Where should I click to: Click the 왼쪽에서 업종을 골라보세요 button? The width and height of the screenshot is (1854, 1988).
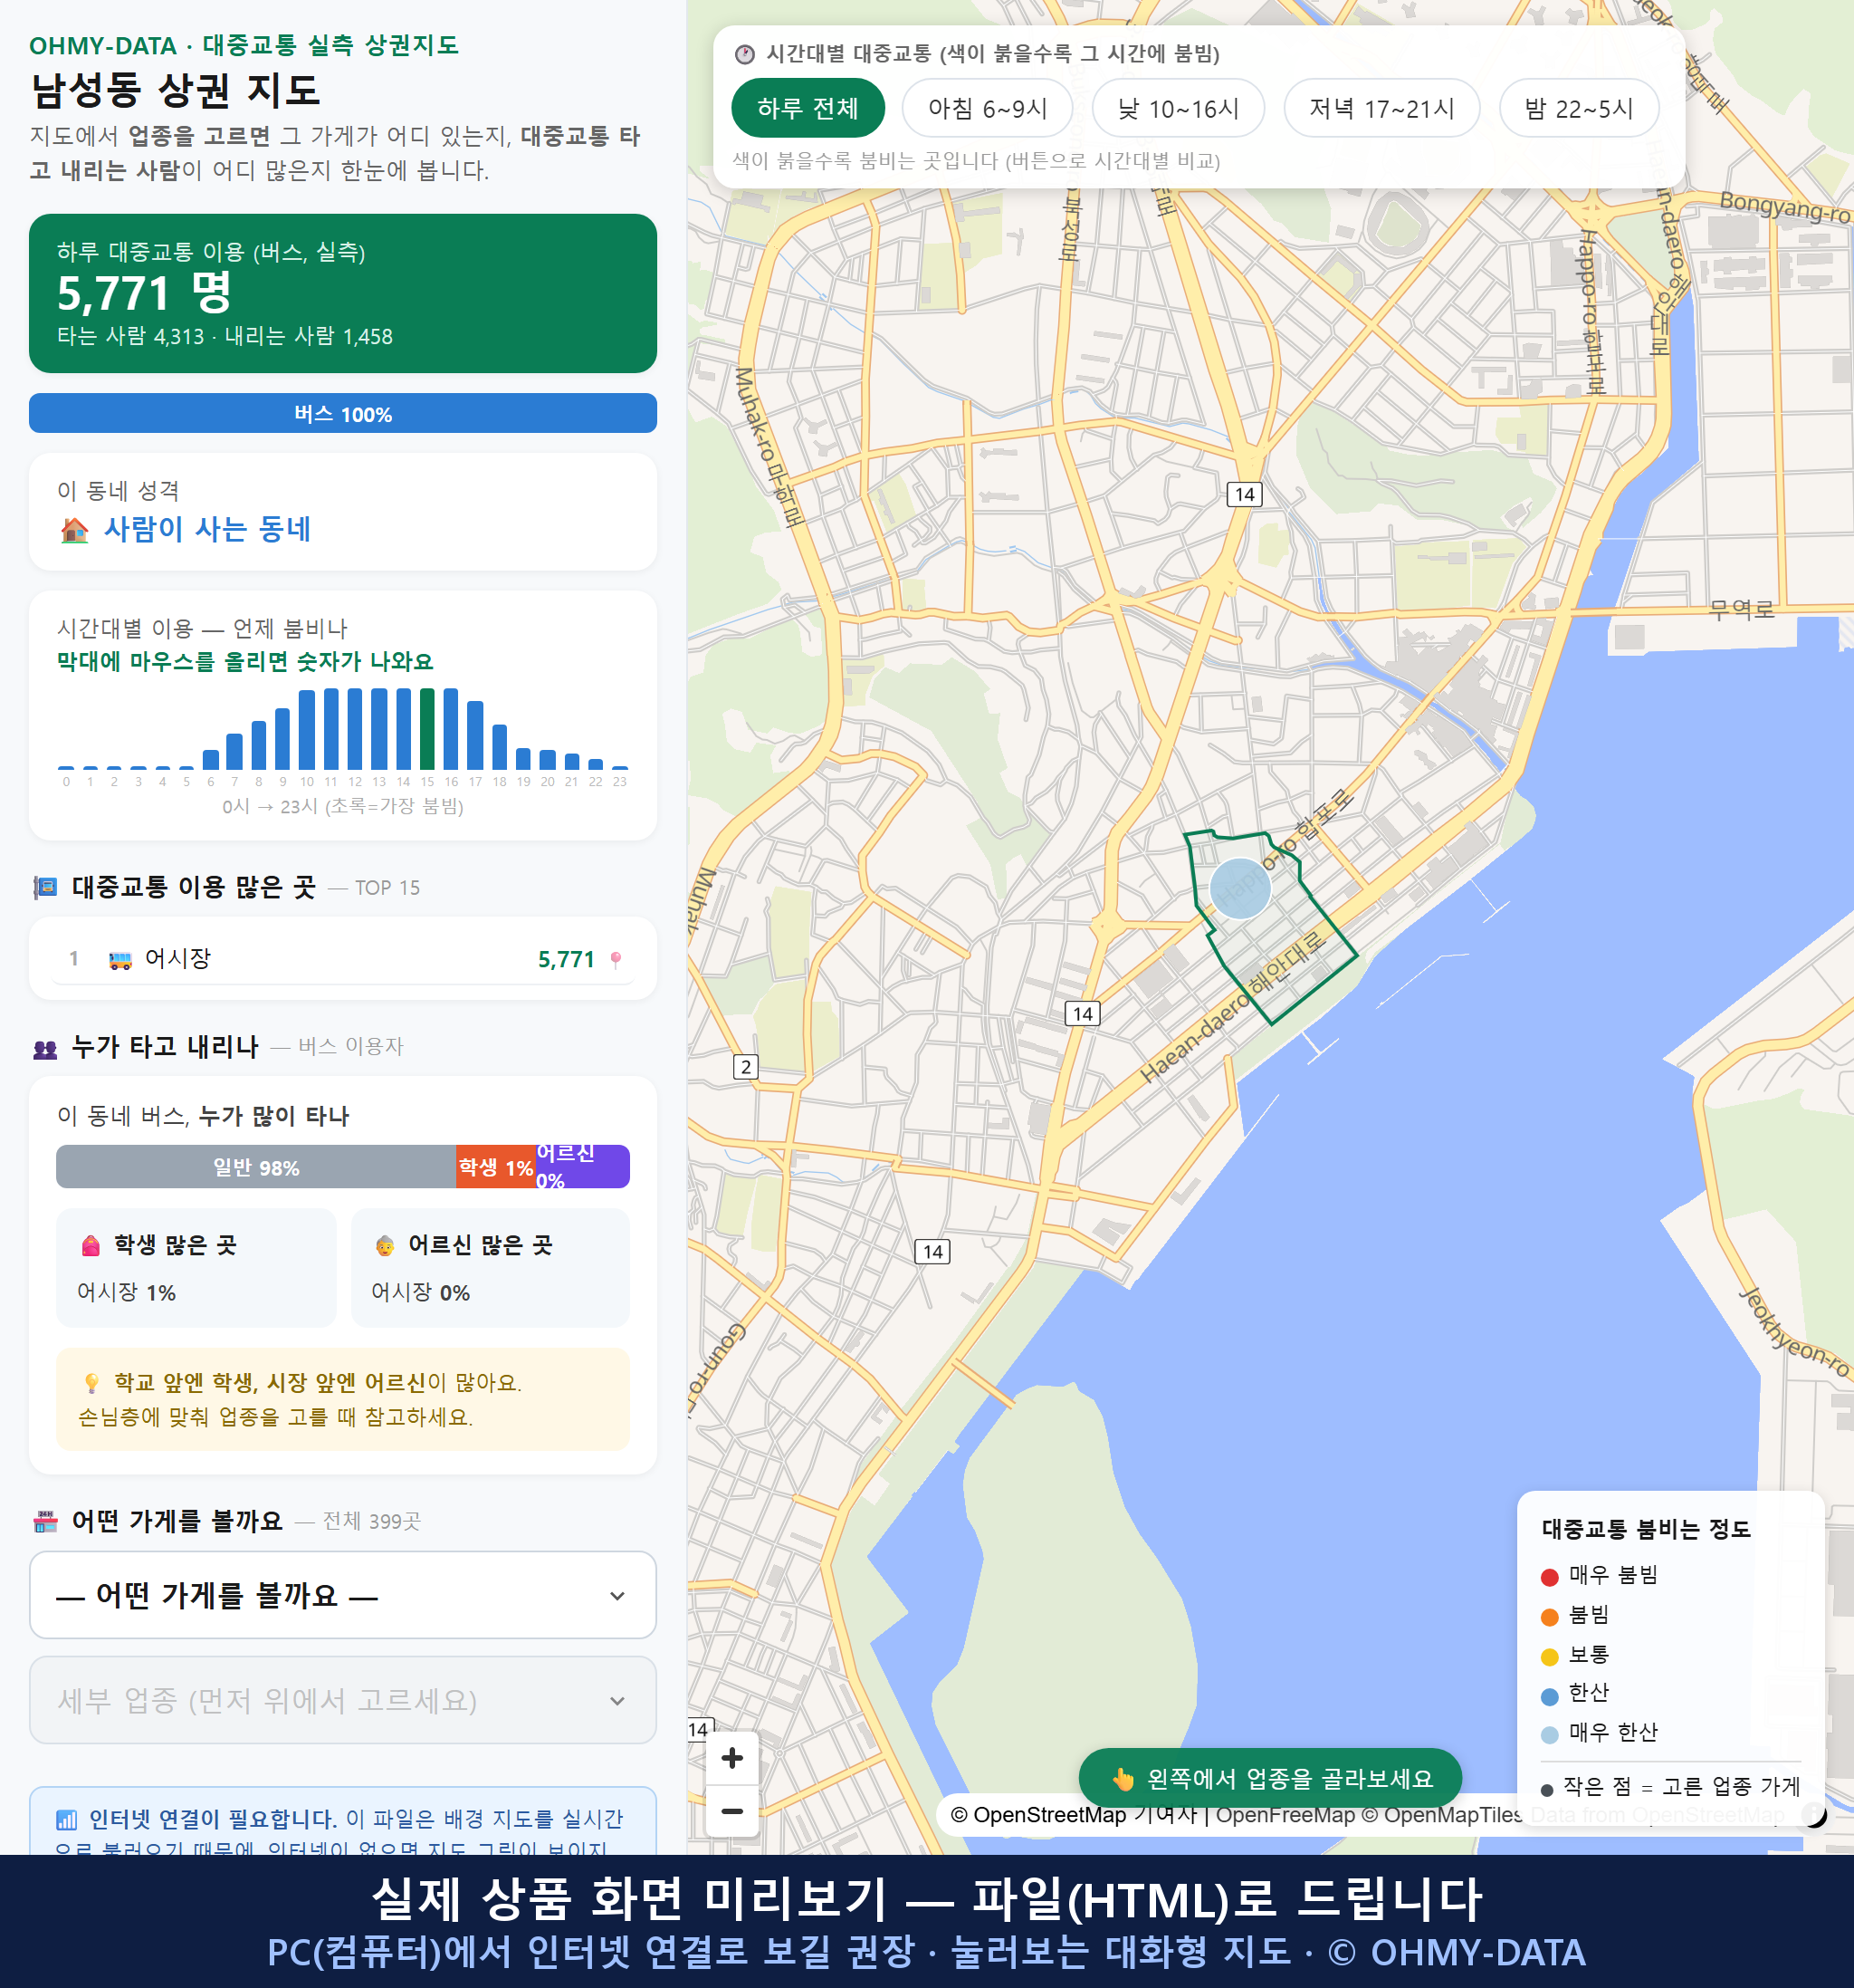1270,1778
